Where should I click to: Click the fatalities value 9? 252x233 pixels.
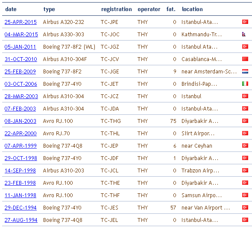pos(175,71)
